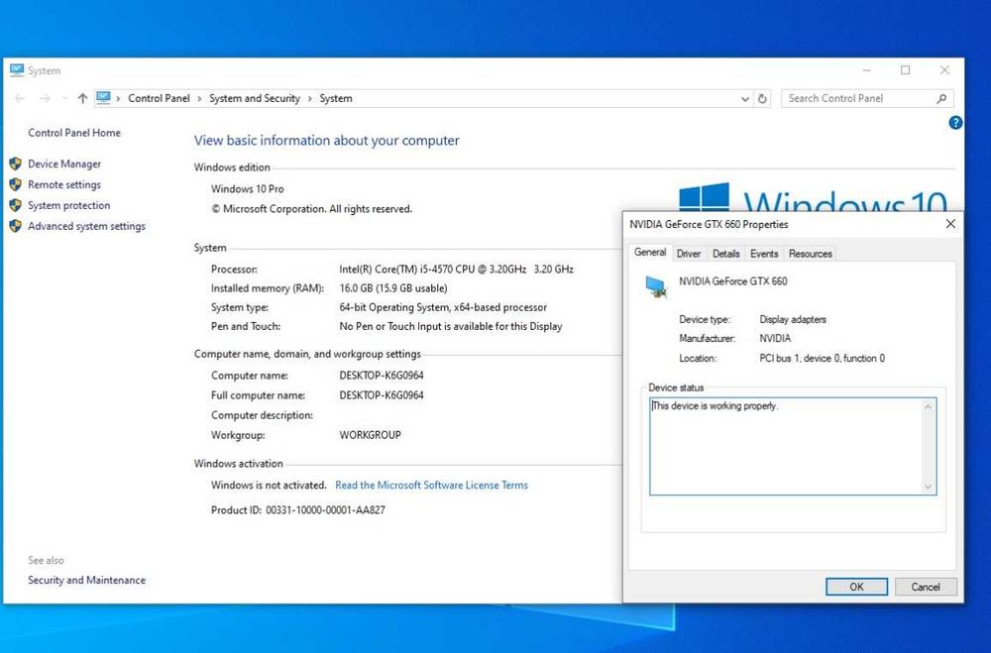The height and width of the screenshot is (653, 991).
Task: Switch to the General tab
Action: [650, 253]
